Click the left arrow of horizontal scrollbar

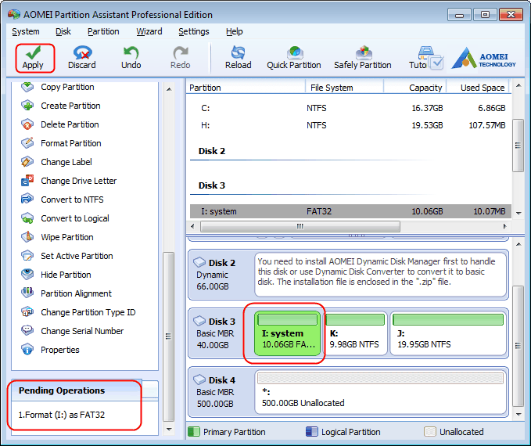(x=192, y=226)
